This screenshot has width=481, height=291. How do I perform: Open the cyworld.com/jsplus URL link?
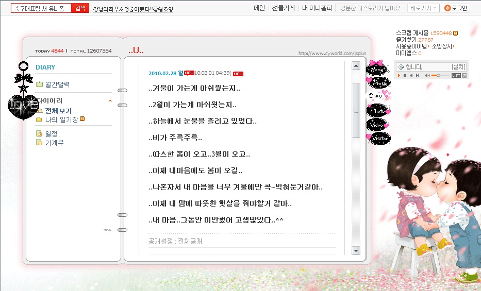click(x=332, y=53)
